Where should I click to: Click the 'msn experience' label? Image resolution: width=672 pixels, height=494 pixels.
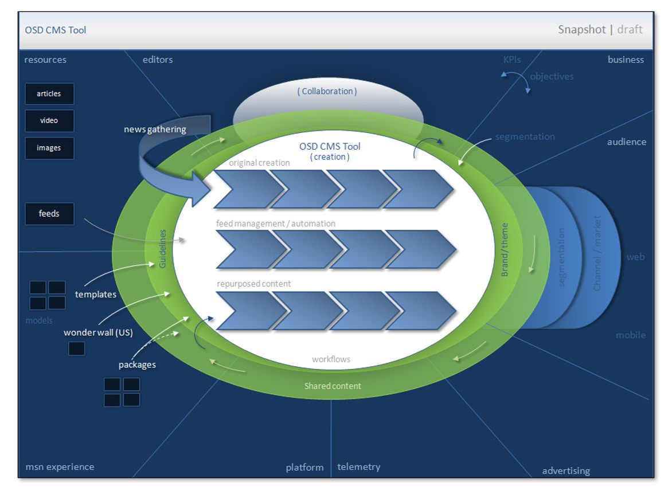pos(60,467)
